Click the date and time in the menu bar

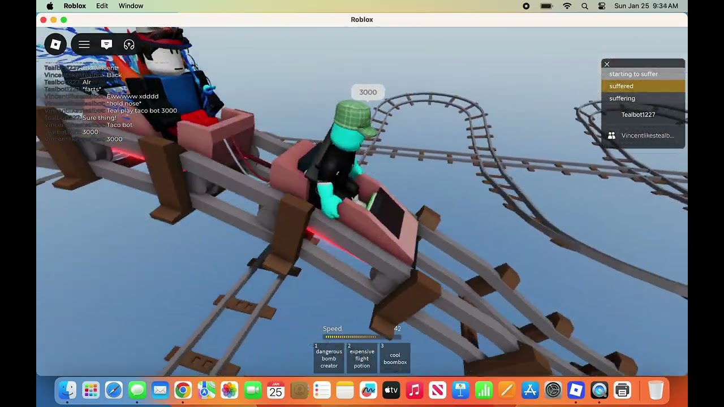(x=646, y=6)
